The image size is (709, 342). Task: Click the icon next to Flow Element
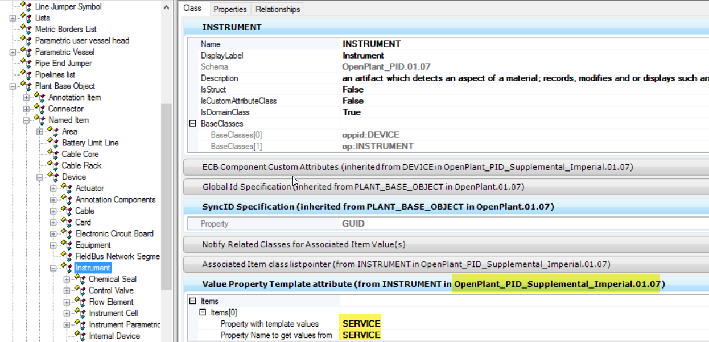tap(80, 302)
